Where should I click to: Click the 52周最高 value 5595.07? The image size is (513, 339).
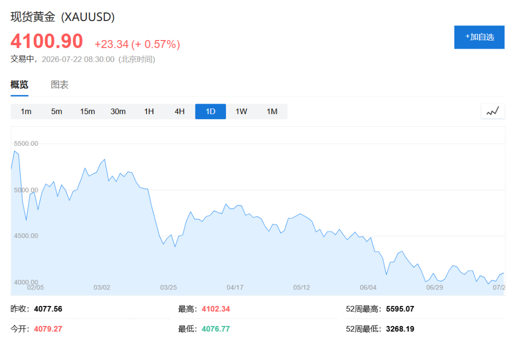[400, 309]
